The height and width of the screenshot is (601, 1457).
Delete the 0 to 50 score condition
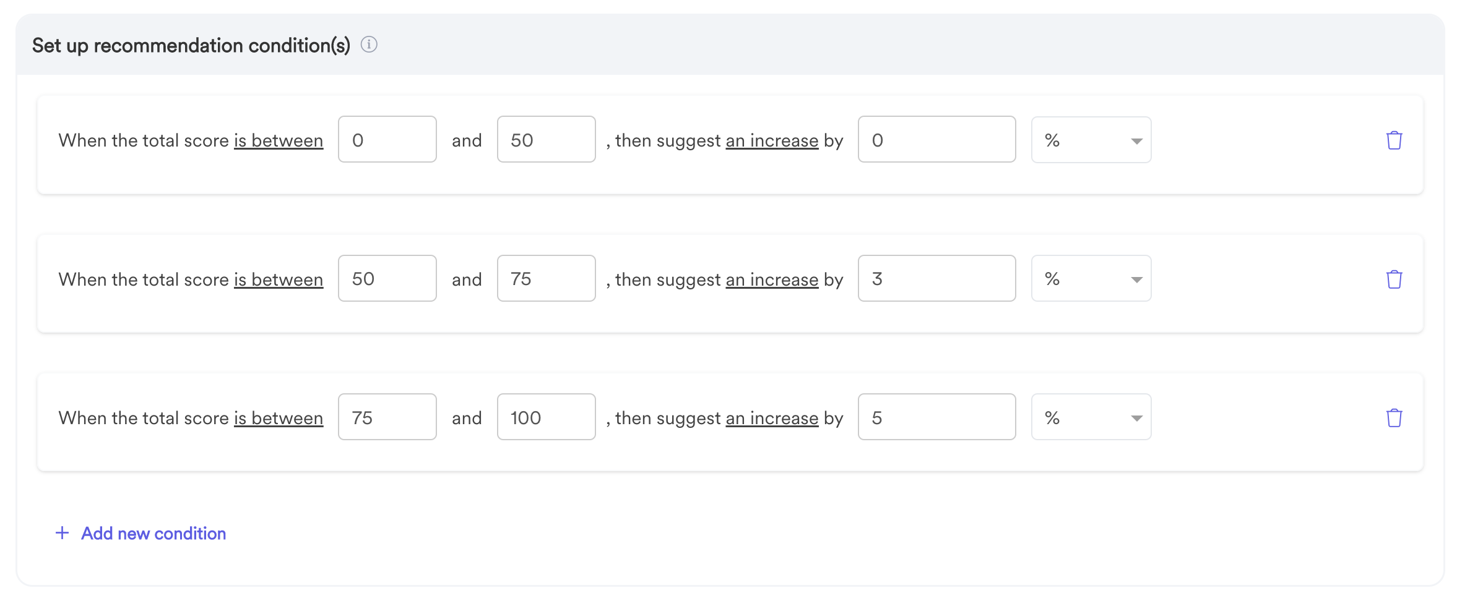tap(1394, 140)
